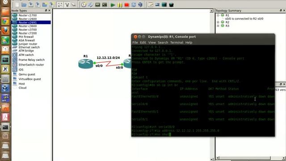Click the red Stop all devices button
The height and width of the screenshot is (161, 286).
(127, 5)
